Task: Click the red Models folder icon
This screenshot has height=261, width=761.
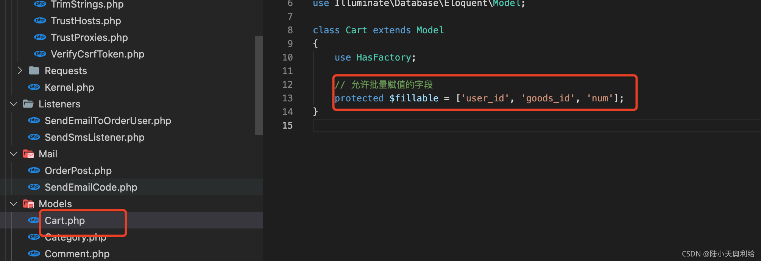Action: click(x=28, y=204)
